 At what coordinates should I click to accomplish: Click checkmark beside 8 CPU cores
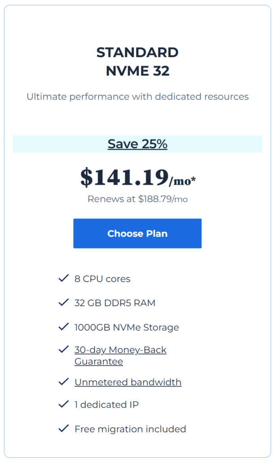(63, 278)
